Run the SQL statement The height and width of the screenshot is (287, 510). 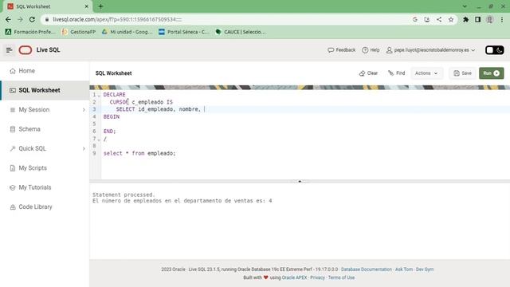pyautogui.click(x=491, y=73)
